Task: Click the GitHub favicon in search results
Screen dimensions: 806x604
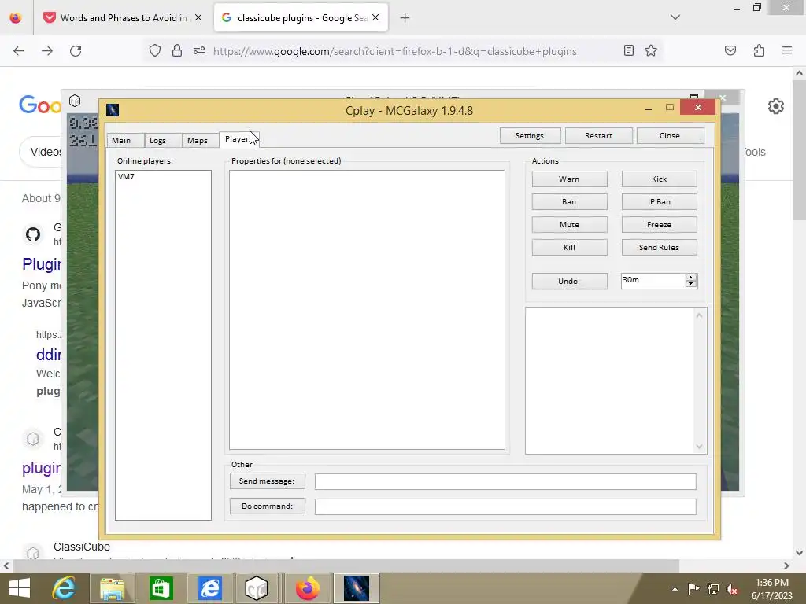Action: tap(33, 234)
